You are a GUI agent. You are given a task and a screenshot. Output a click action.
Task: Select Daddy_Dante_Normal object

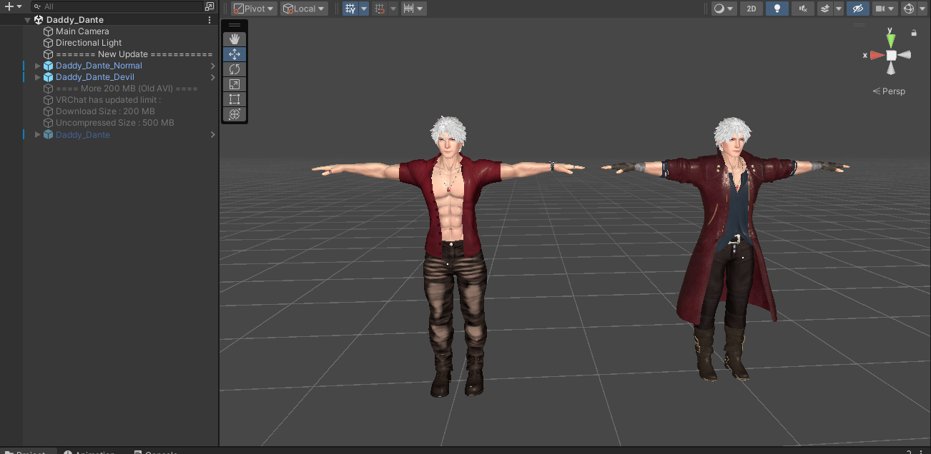[x=99, y=66]
